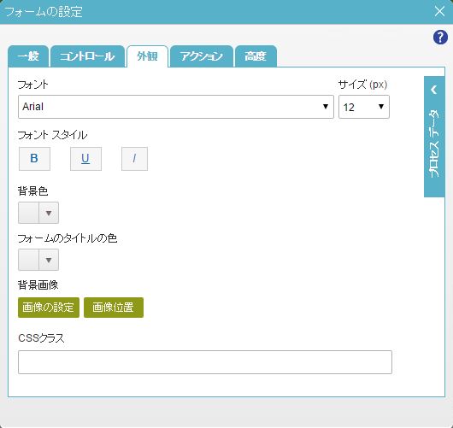Click the フォームのタイトルの色 swatch
Viewport: 453px width, 428px height.
click(28, 260)
